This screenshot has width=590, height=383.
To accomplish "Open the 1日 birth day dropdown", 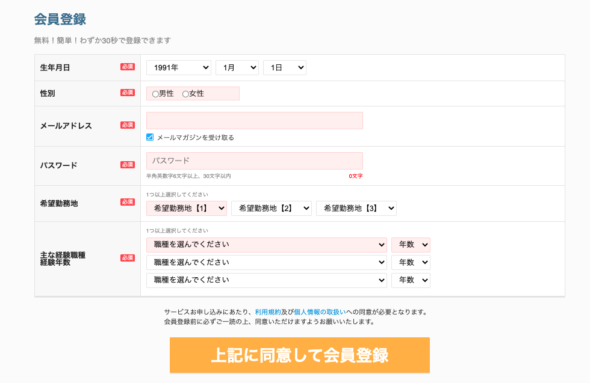I will pyautogui.click(x=284, y=67).
